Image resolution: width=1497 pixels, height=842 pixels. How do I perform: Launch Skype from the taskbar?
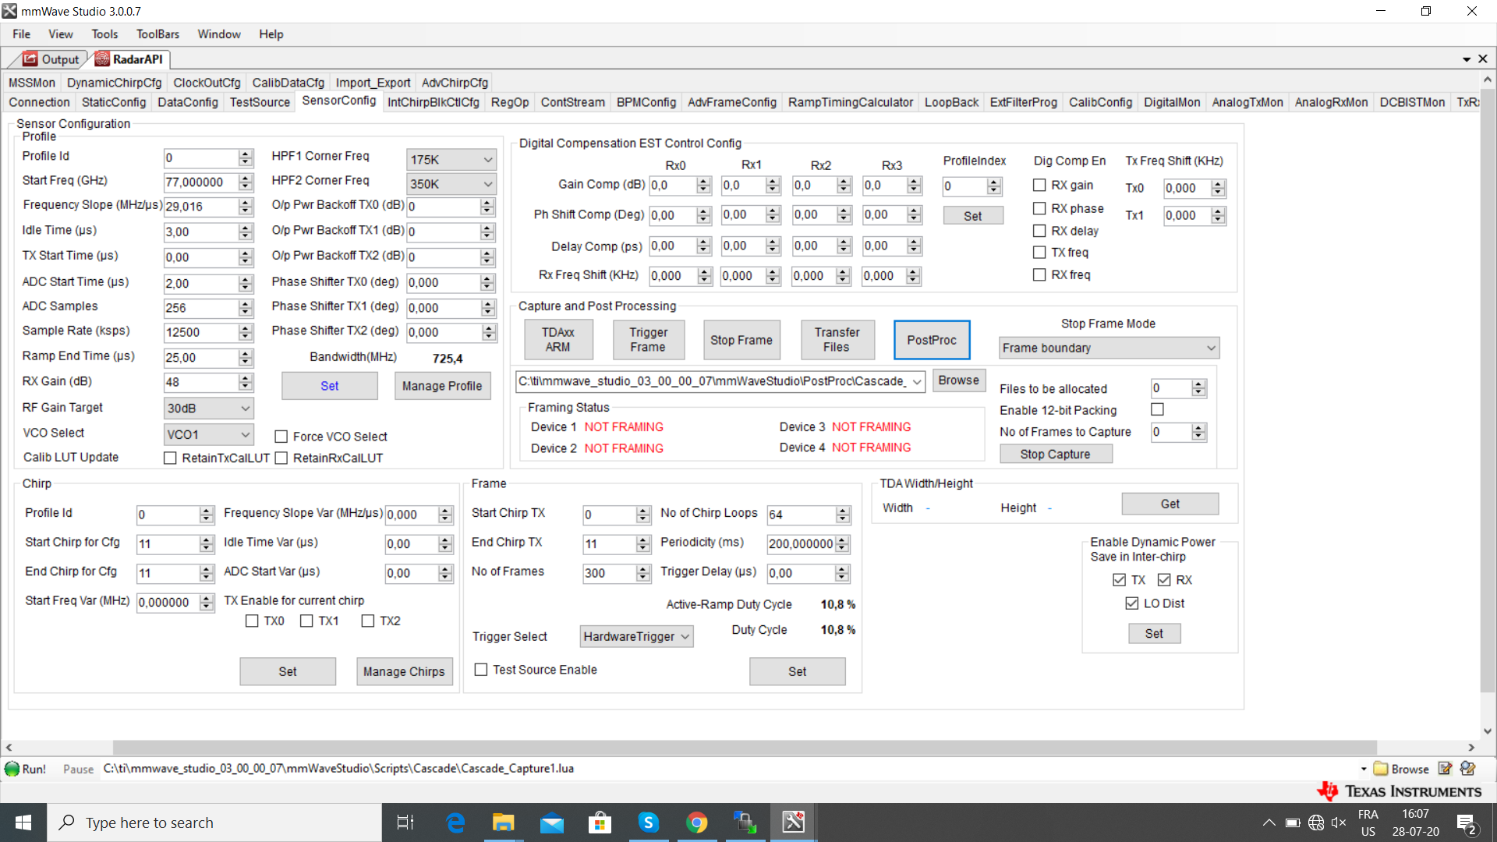click(648, 822)
